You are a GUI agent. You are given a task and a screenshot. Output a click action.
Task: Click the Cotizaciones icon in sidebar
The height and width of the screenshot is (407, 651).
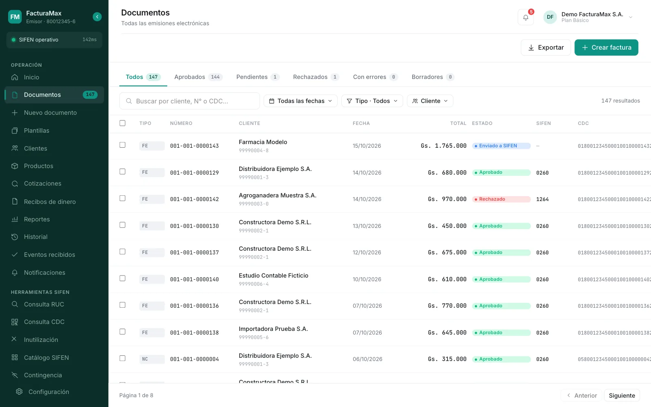click(15, 184)
